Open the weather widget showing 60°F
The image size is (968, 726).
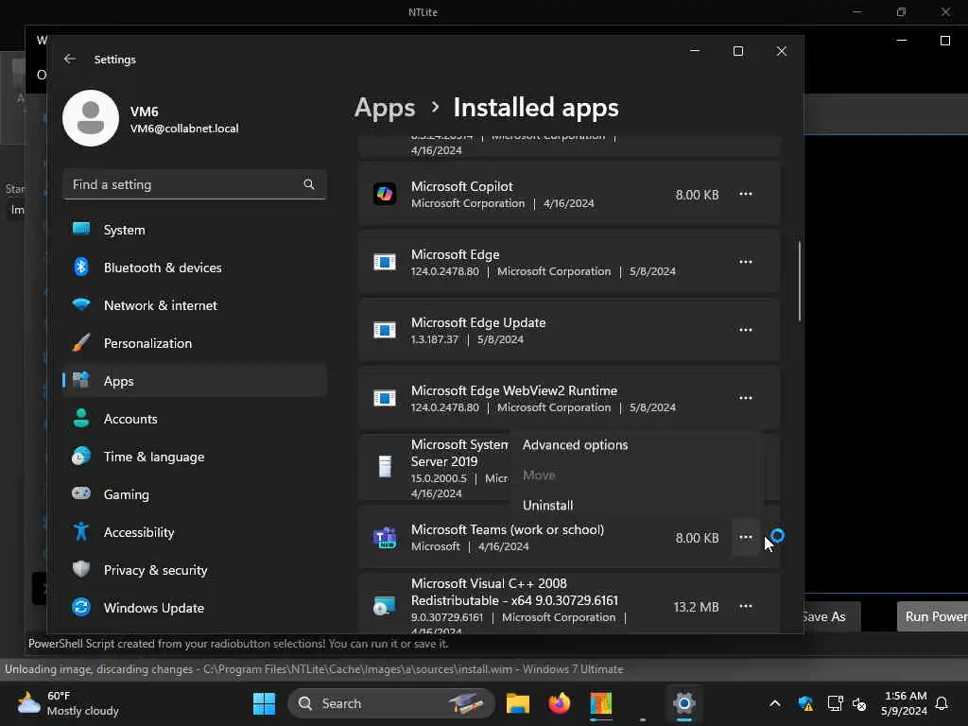[x=68, y=703]
